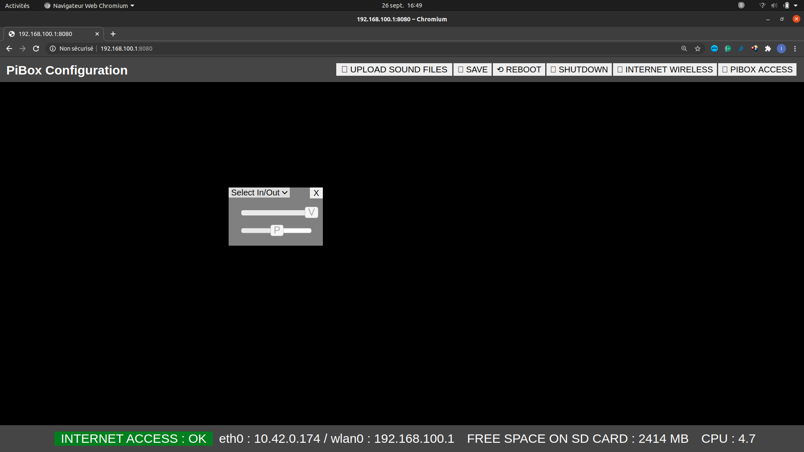Bookmark this page with the star icon
804x452 pixels.
click(698, 49)
